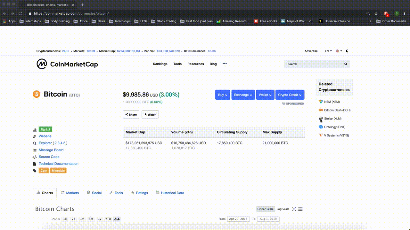This screenshot has height=230, width=410.
Task: Click the Ontology coin icon
Action: (x=321, y=127)
